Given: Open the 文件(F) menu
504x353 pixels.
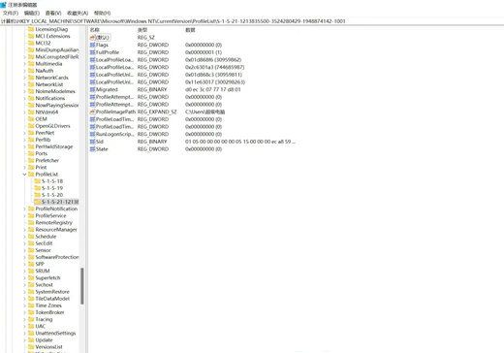Looking at the screenshot, I should [11, 13].
